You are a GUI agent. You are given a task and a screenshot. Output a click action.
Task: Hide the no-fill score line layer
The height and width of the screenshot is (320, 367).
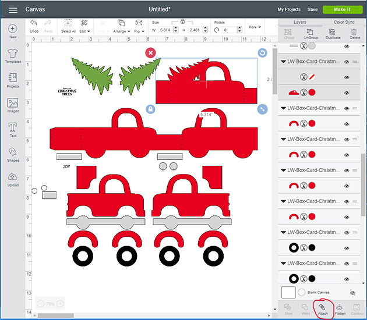point(347,77)
